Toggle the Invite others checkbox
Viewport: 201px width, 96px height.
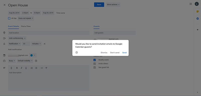[x=95, y=63]
